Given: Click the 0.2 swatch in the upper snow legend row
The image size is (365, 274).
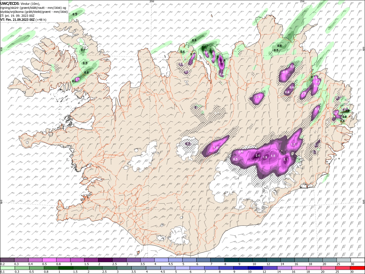Looking at the screenshot, I should pyautogui.click(x=7, y=260).
